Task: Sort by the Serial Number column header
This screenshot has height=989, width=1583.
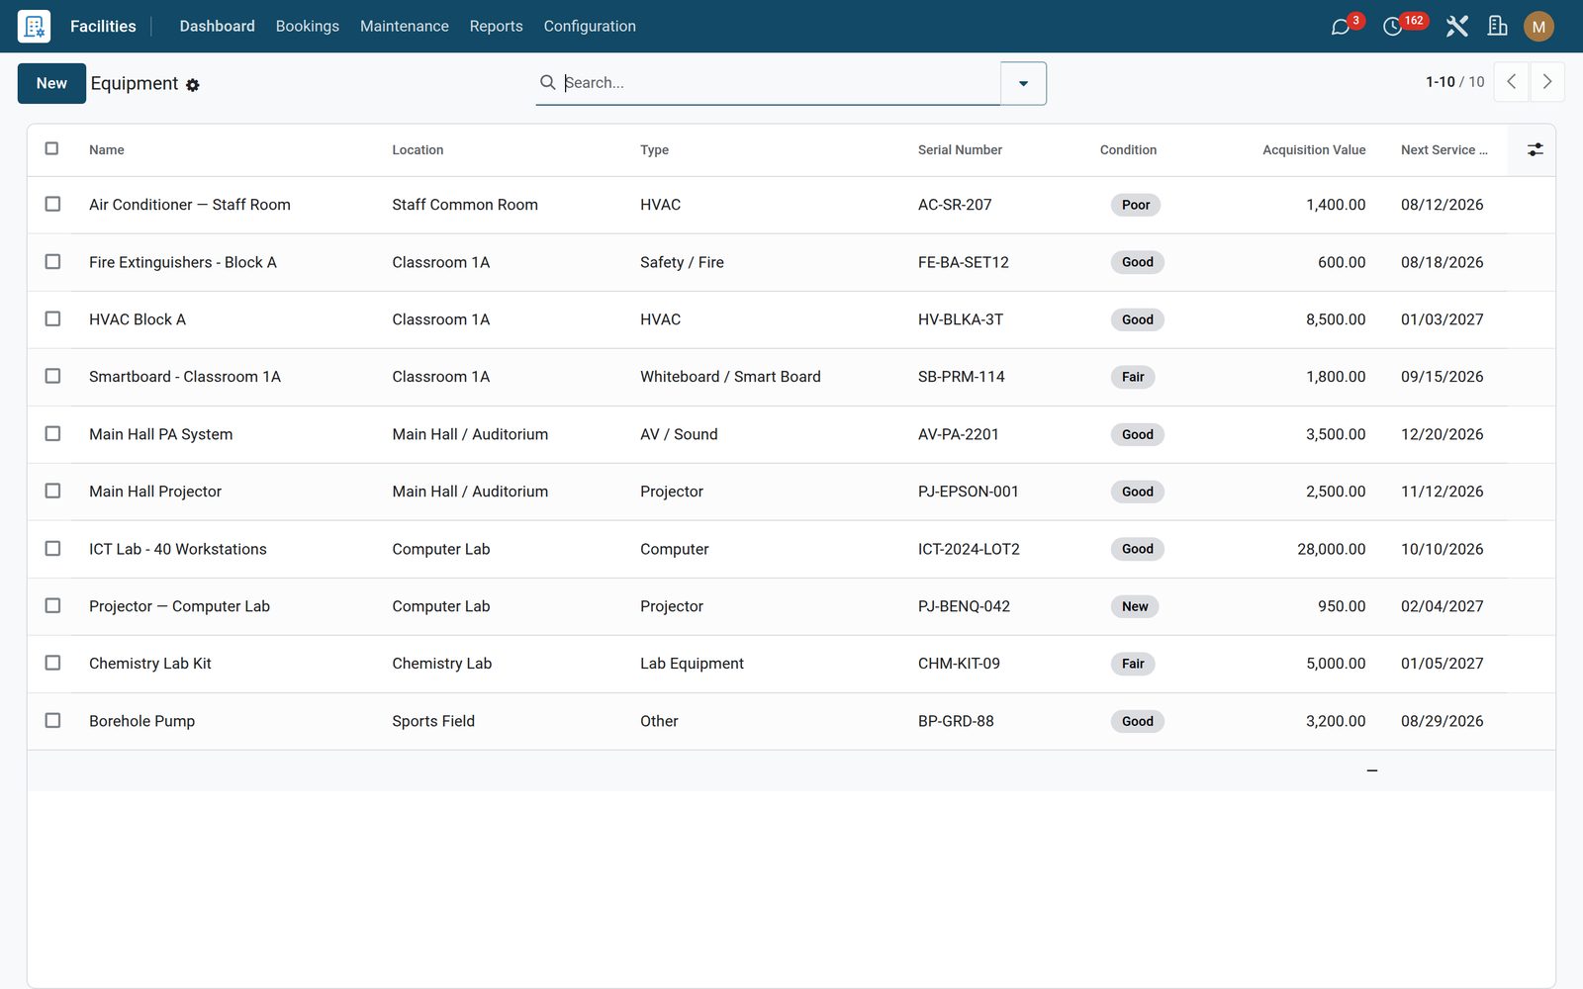Action: pos(960,150)
